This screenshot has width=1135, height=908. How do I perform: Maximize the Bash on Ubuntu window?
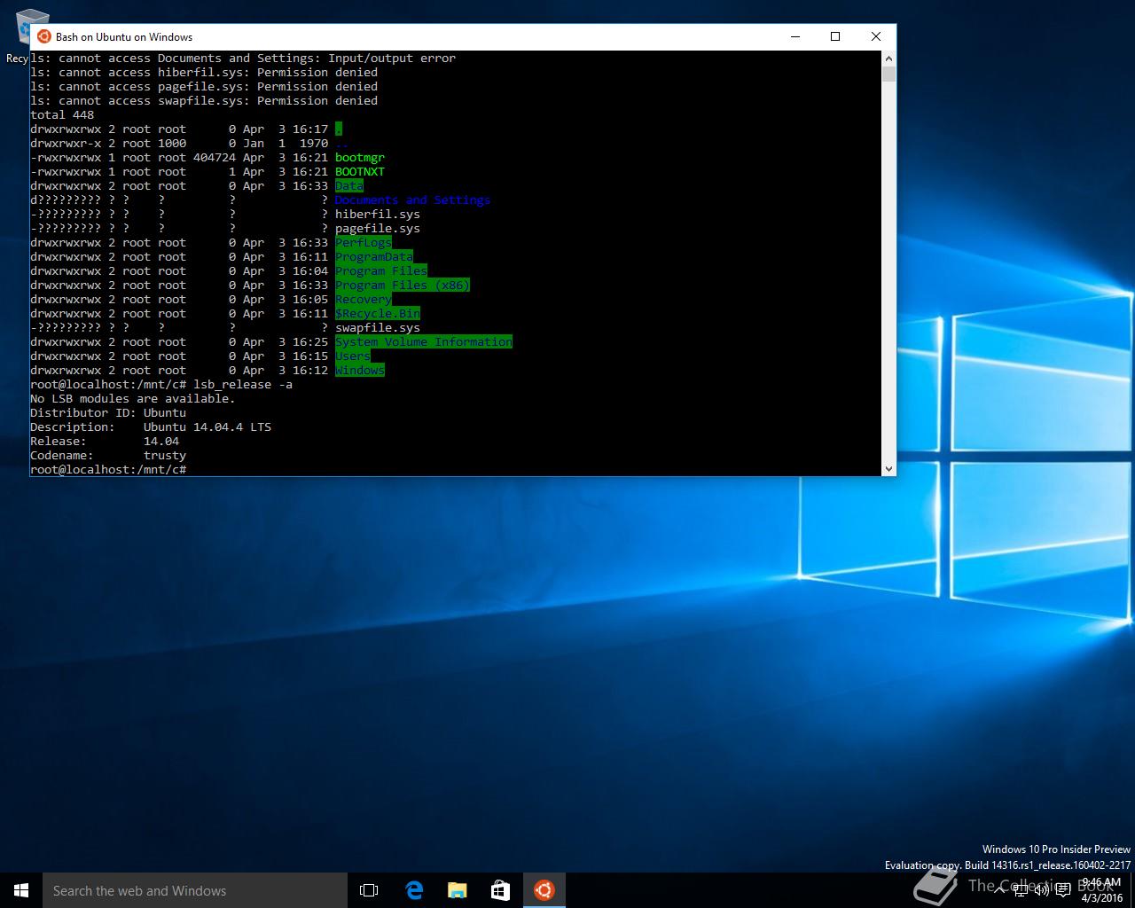[834, 36]
